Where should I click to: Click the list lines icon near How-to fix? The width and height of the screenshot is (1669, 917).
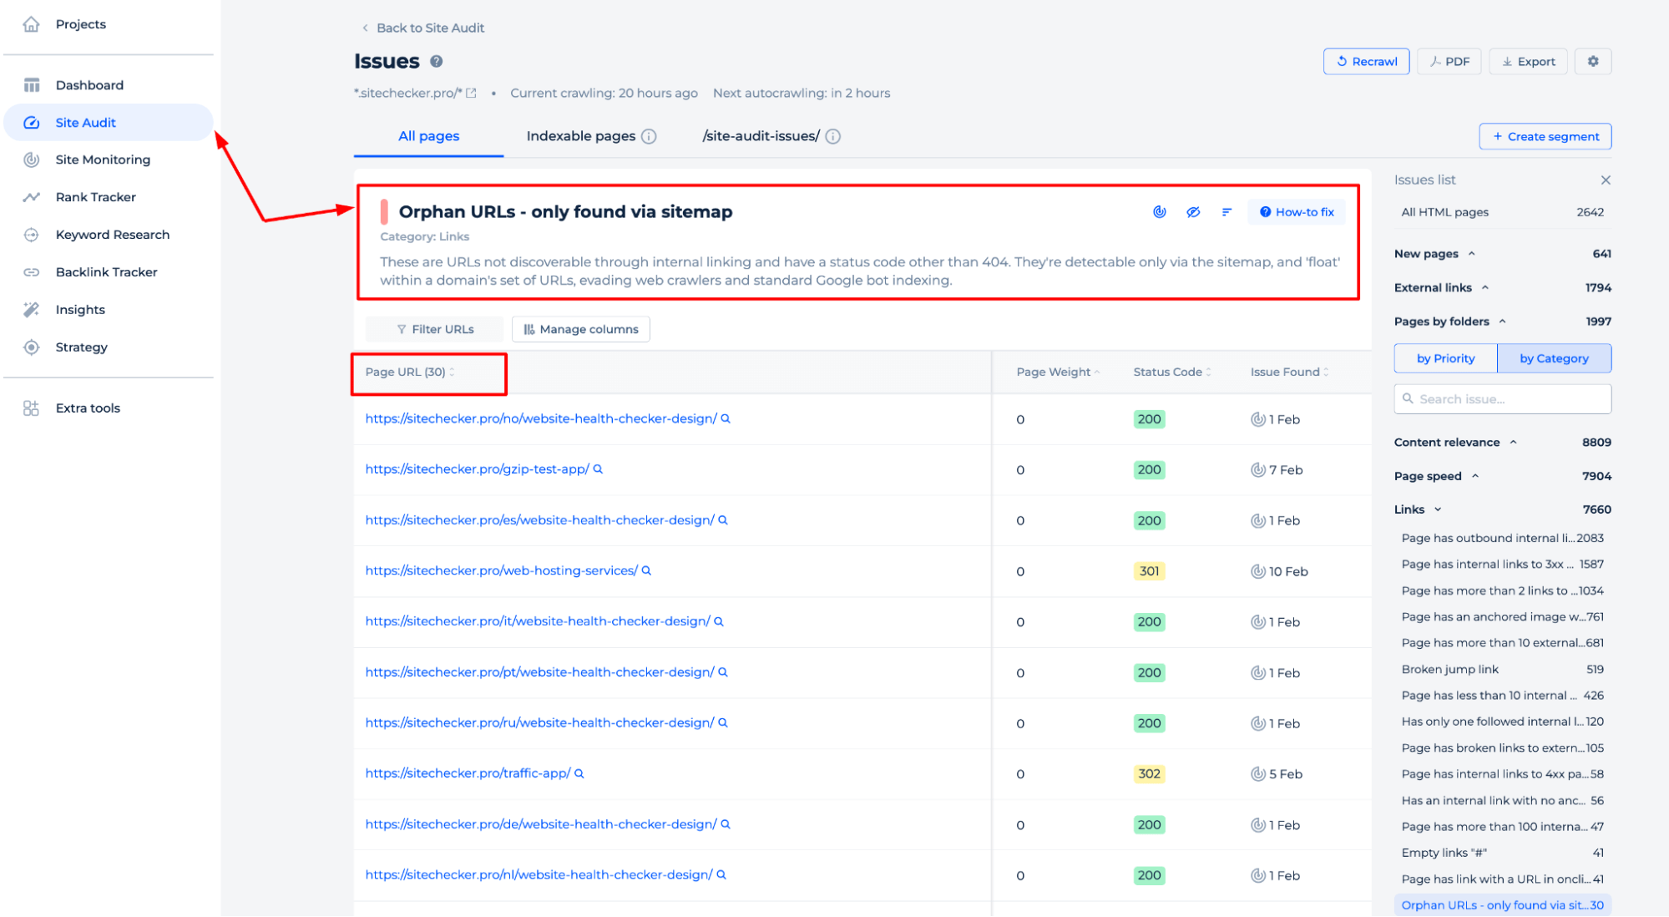tap(1226, 212)
